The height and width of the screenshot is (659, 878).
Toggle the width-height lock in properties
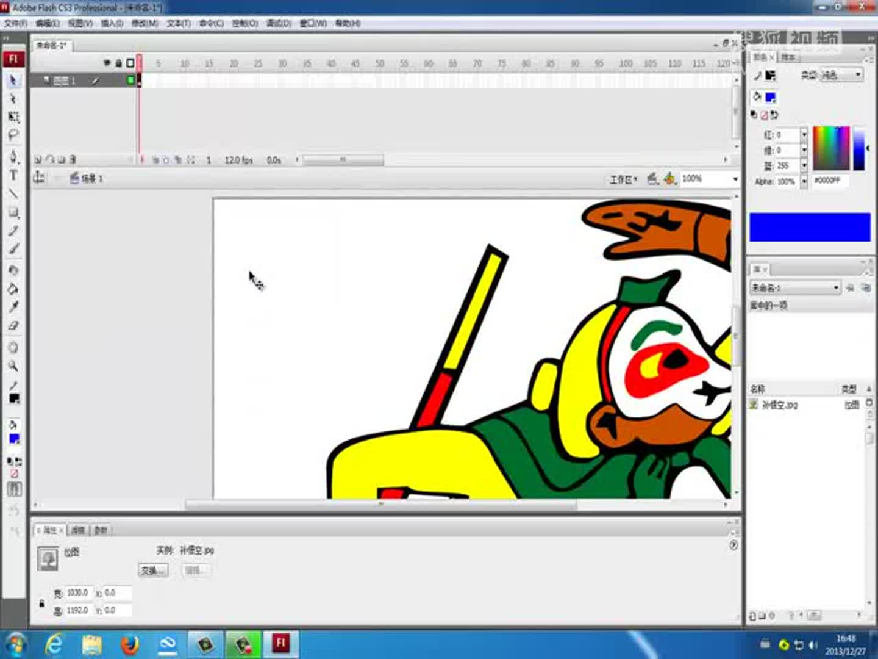point(41,603)
